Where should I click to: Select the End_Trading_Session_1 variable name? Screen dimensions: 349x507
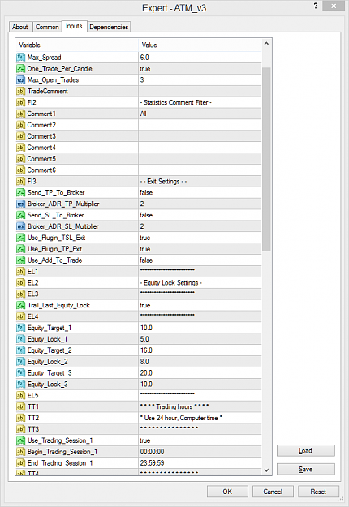(x=60, y=463)
